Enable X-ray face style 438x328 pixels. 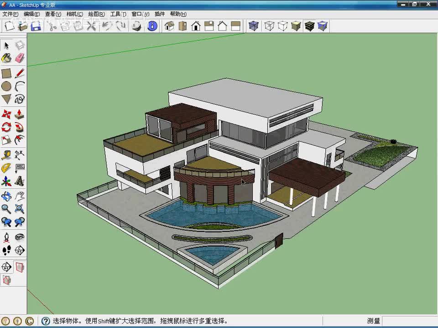pos(253,26)
